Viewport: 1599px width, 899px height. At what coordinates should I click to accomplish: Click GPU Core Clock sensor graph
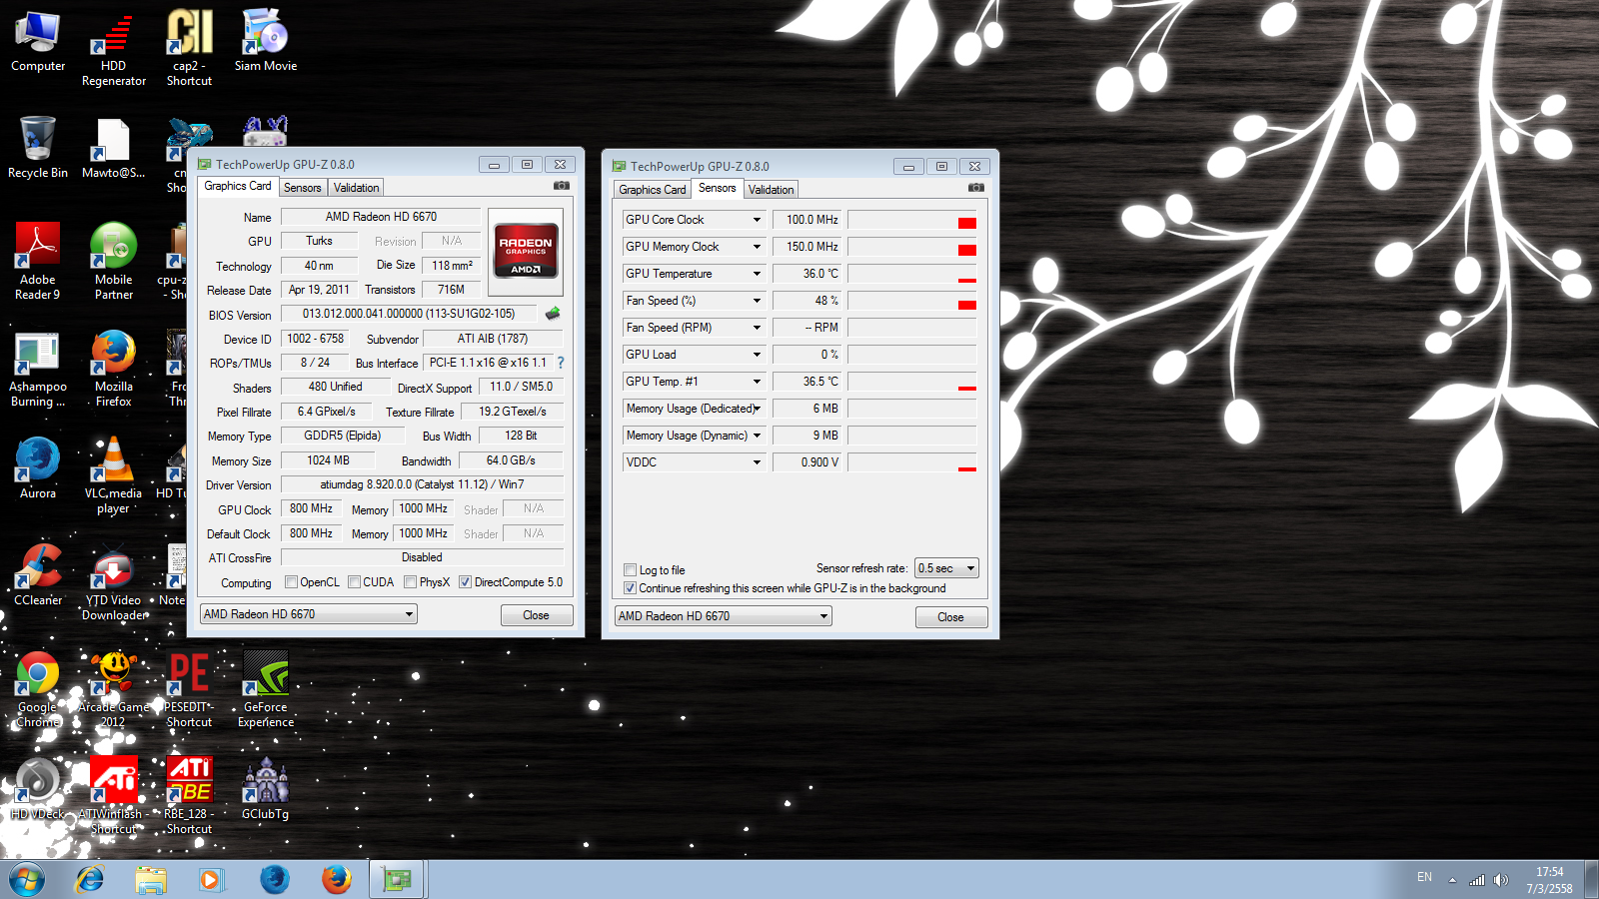pyautogui.click(x=911, y=220)
